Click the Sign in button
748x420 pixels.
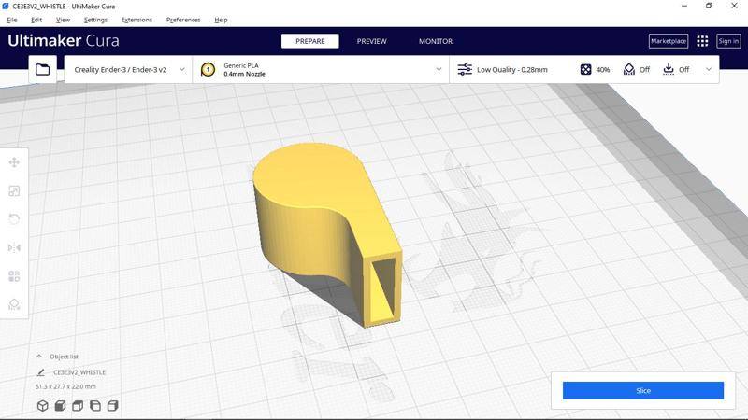728,41
